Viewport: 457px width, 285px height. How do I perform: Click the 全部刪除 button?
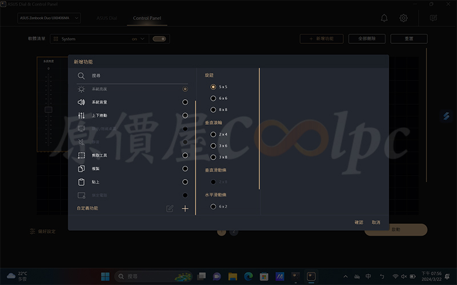[x=367, y=39]
